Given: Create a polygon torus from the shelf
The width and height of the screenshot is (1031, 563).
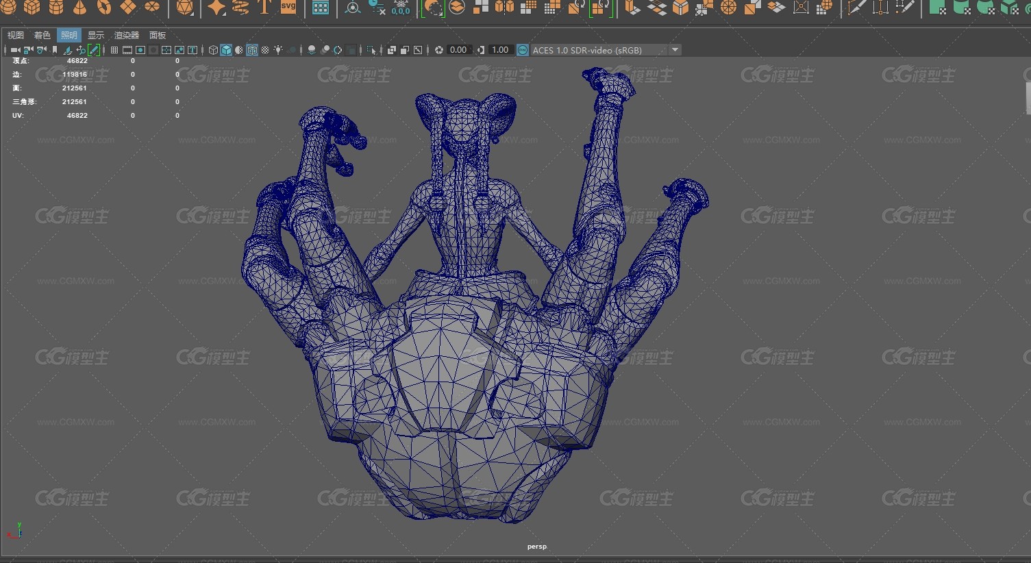Looking at the screenshot, I should (104, 7).
